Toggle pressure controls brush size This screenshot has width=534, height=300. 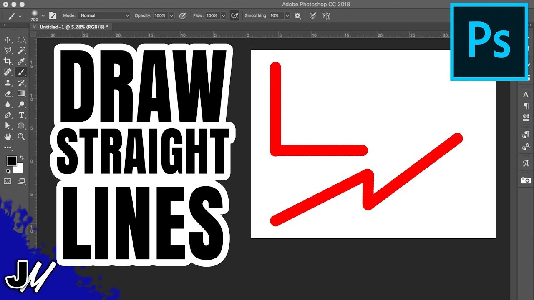coord(313,15)
